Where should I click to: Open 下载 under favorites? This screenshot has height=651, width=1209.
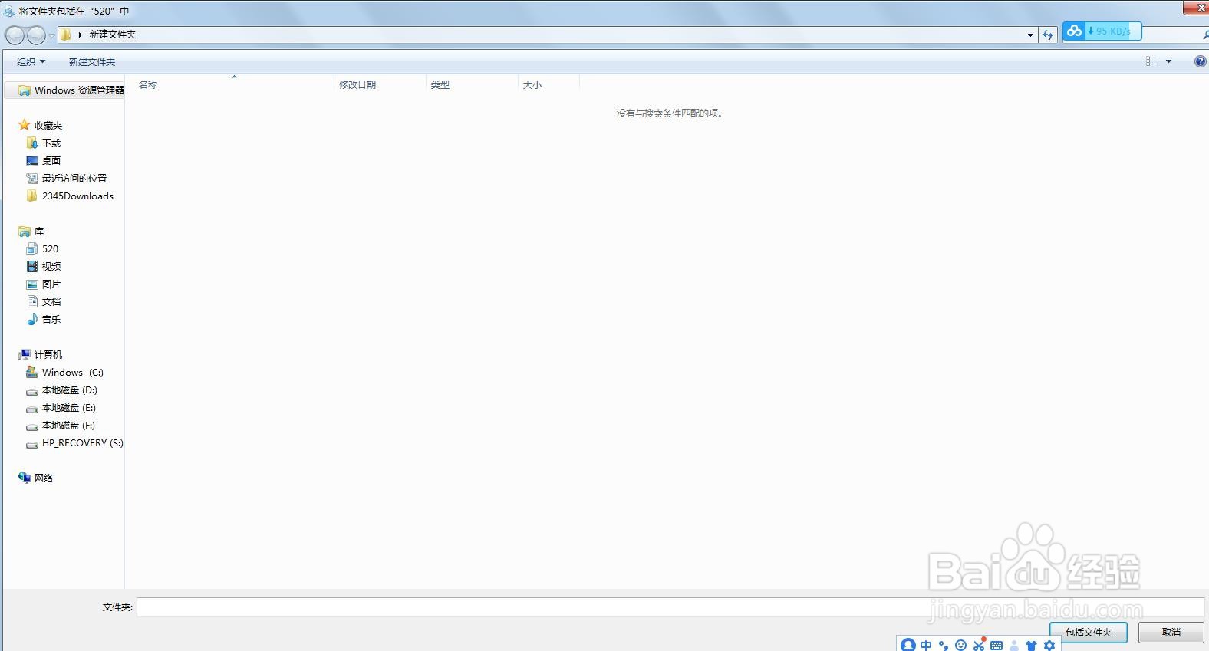pos(51,143)
